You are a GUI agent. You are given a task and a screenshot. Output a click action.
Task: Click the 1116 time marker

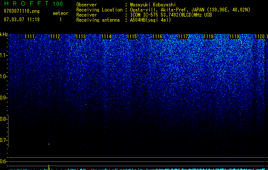[157, 37]
